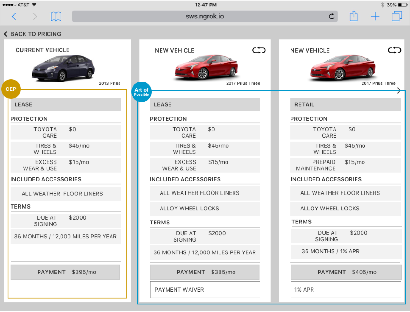Select All Weather Floor Liners on the Retail card
This screenshot has width=410, height=312.
pyautogui.click(x=345, y=193)
